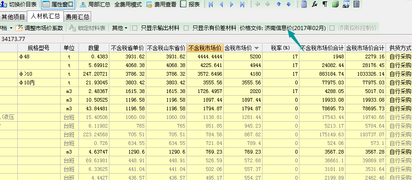The height and width of the screenshot is (180, 412).
Task: Jump to the first record navigation arrow
Action: pyautogui.click(x=211, y=5)
